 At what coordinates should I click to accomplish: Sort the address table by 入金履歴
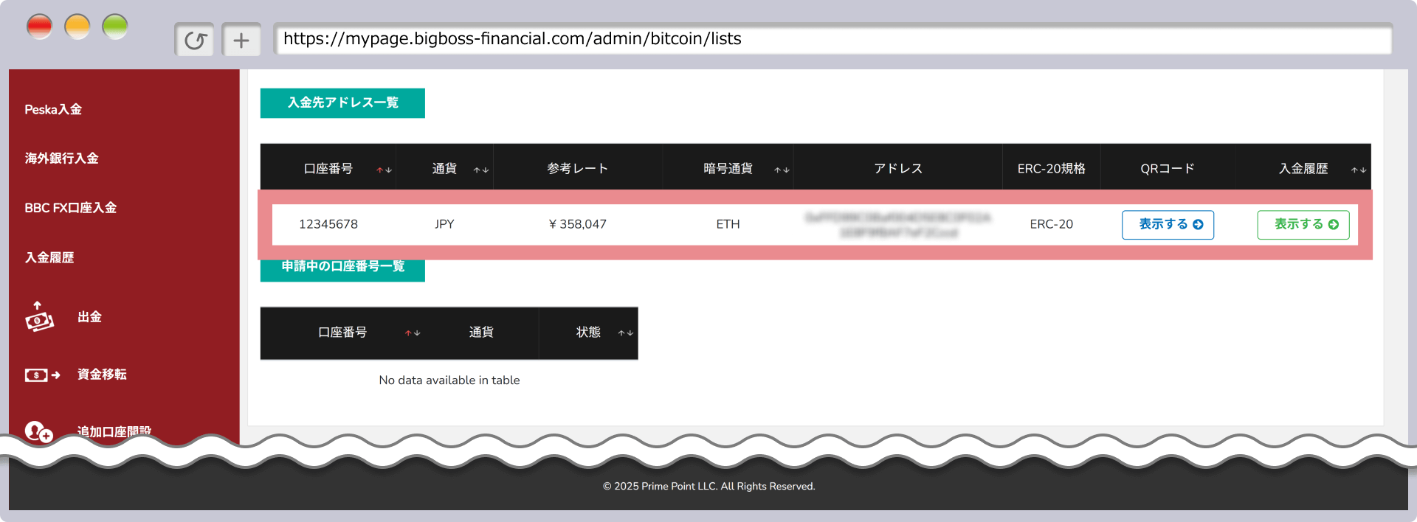click(1358, 170)
